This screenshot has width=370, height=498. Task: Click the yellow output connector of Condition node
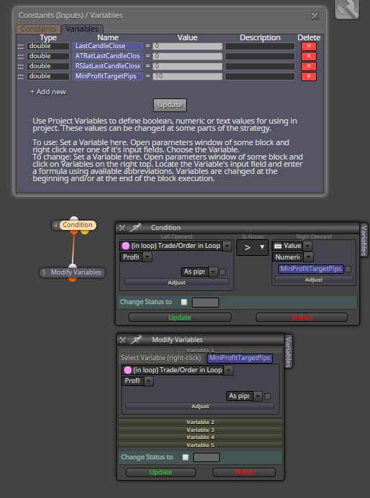click(x=85, y=231)
